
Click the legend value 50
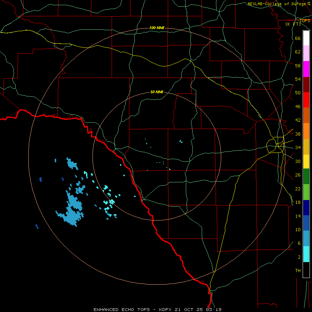pos(298,93)
